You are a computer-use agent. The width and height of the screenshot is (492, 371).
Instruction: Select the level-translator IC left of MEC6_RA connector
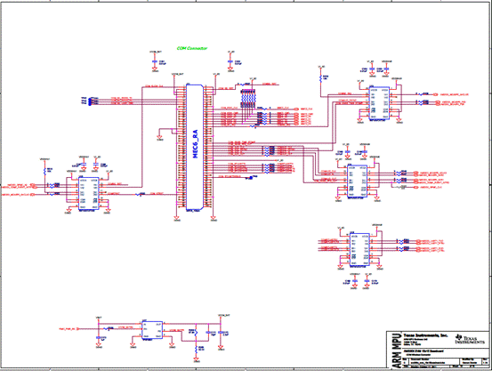[88, 193]
